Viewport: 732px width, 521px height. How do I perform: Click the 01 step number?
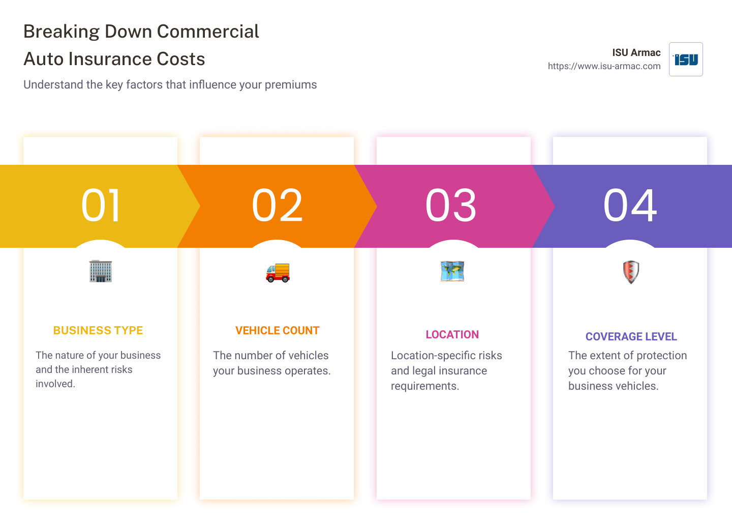tap(101, 206)
